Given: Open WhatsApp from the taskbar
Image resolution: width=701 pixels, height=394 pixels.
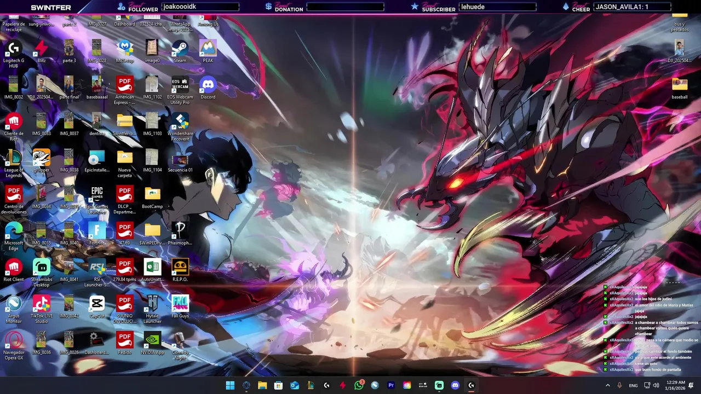Looking at the screenshot, I should point(359,385).
